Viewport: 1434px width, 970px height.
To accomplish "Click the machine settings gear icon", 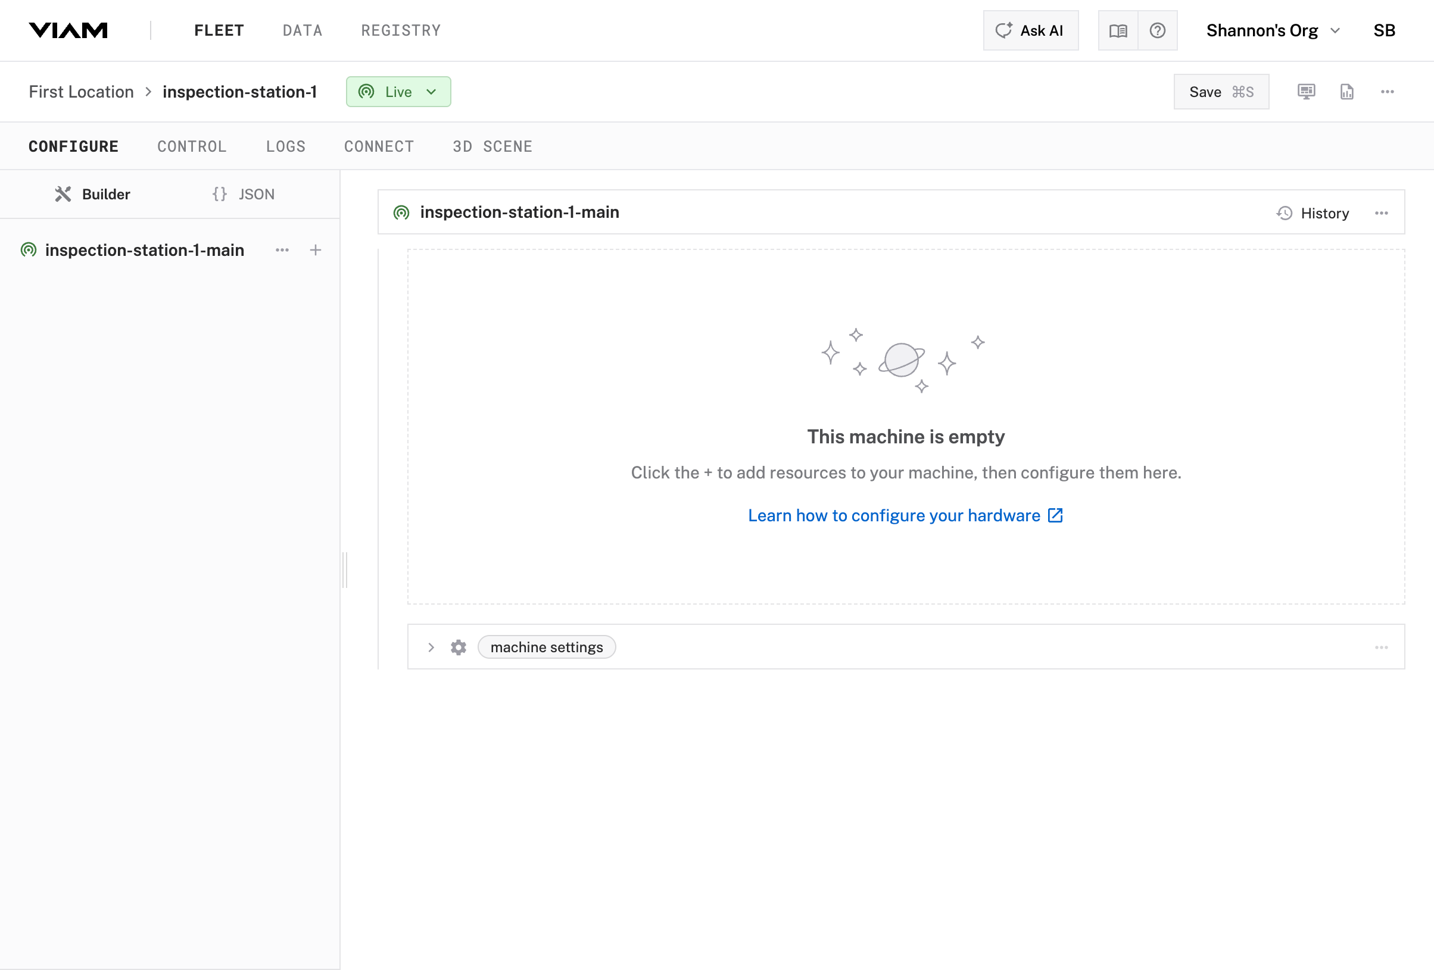I will pyautogui.click(x=458, y=647).
